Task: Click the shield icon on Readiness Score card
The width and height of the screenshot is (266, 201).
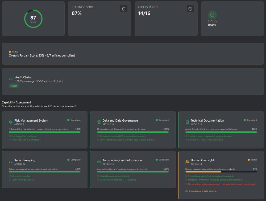Action: [x=124, y=9]
